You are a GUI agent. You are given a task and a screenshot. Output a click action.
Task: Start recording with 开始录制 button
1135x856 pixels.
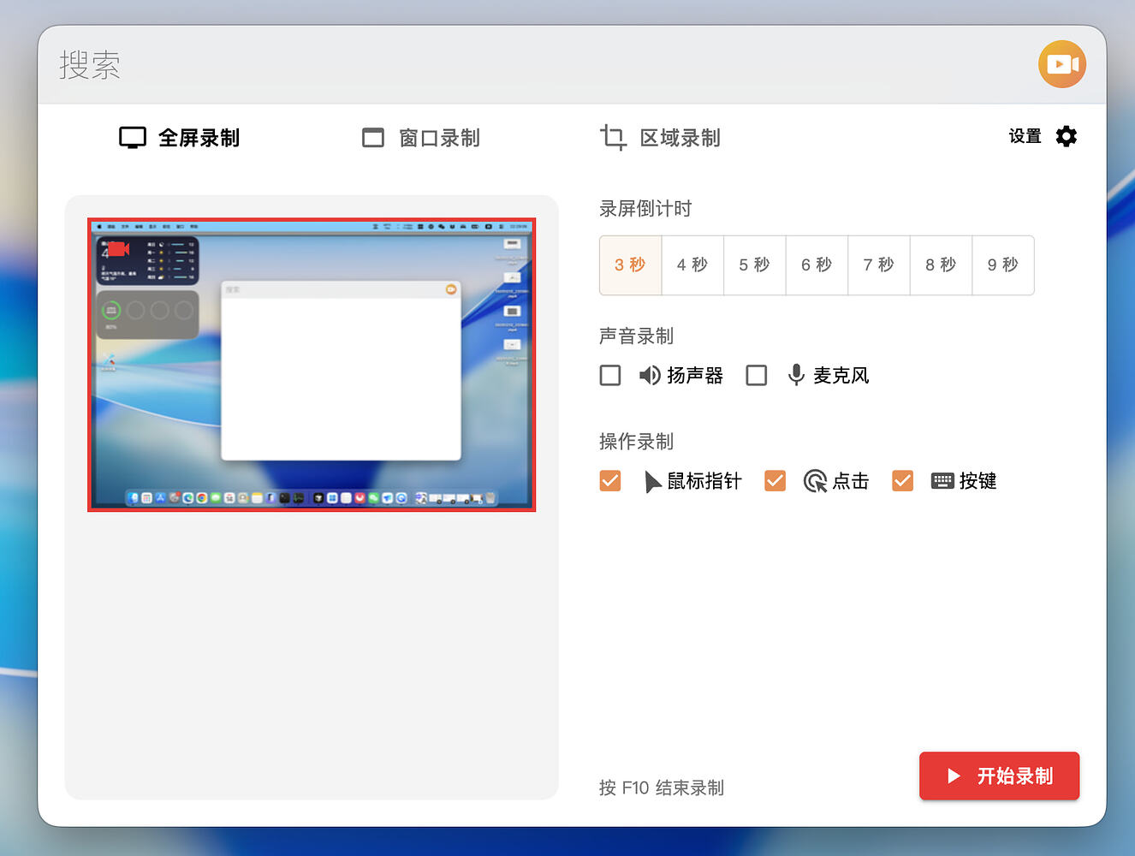click(x=999, y=776)
